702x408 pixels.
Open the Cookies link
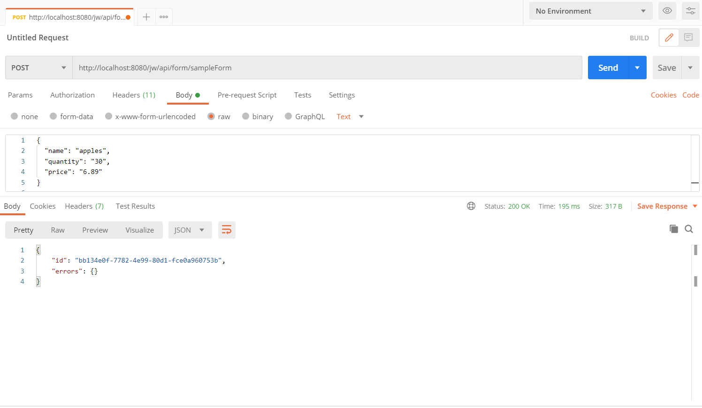click(x=663, y=95)
